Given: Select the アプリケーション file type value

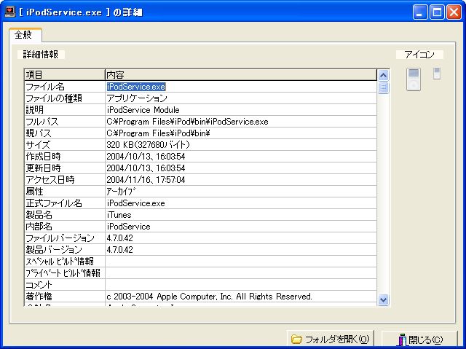Looking at the screenshot, I should tap(137, 98).
